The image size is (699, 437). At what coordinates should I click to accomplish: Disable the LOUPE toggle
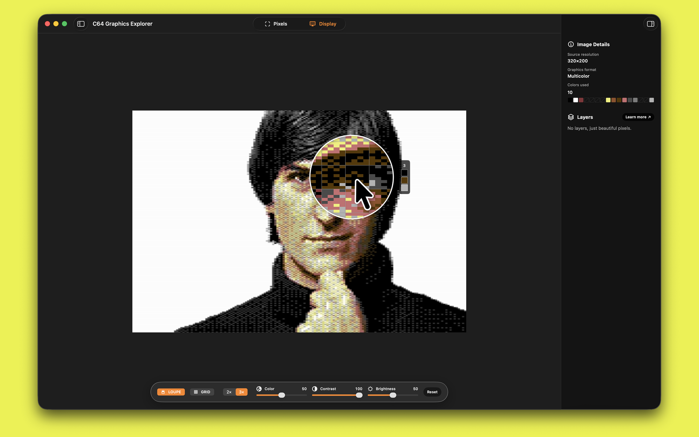171,392
